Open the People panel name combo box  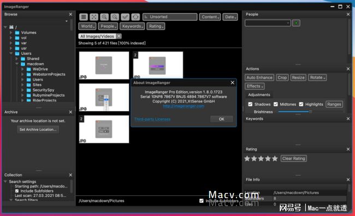(x=268, y=23)
